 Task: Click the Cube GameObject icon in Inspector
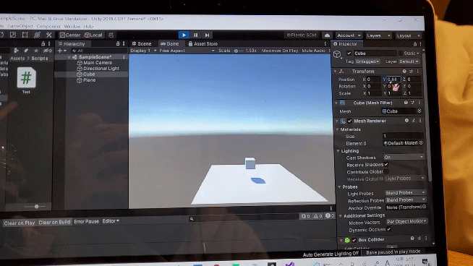[337, 55]
